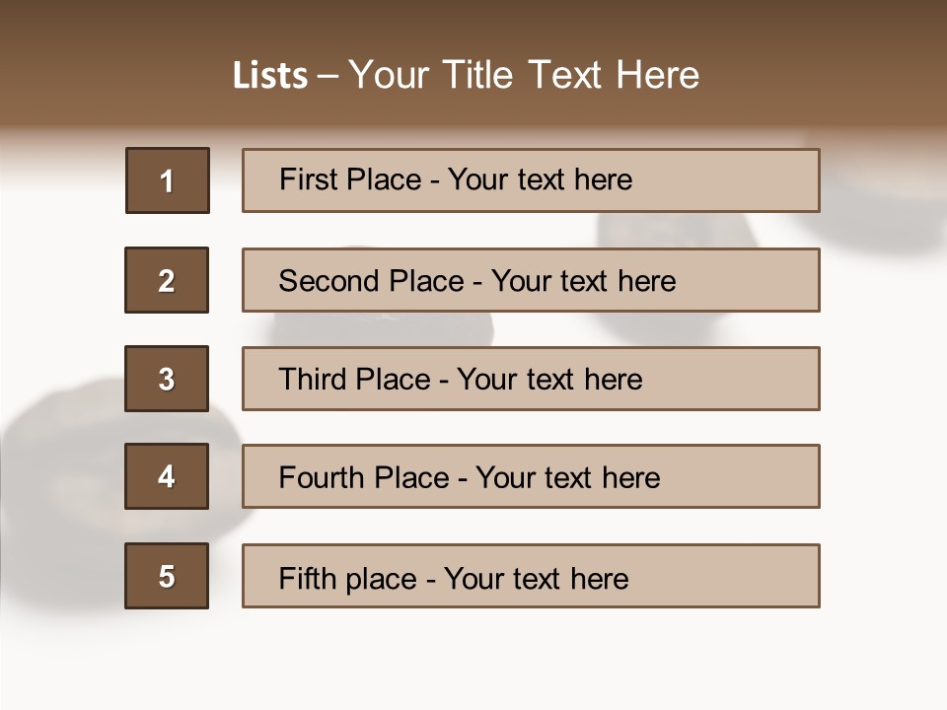Select the number 4 box
Viewport: 947px width, 710px height.
point(167,476)
